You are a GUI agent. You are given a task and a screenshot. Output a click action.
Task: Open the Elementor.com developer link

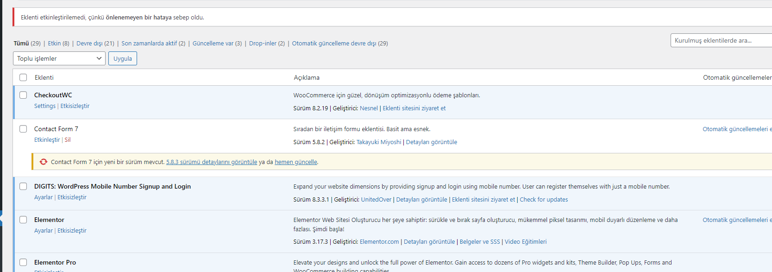[379, 242]
